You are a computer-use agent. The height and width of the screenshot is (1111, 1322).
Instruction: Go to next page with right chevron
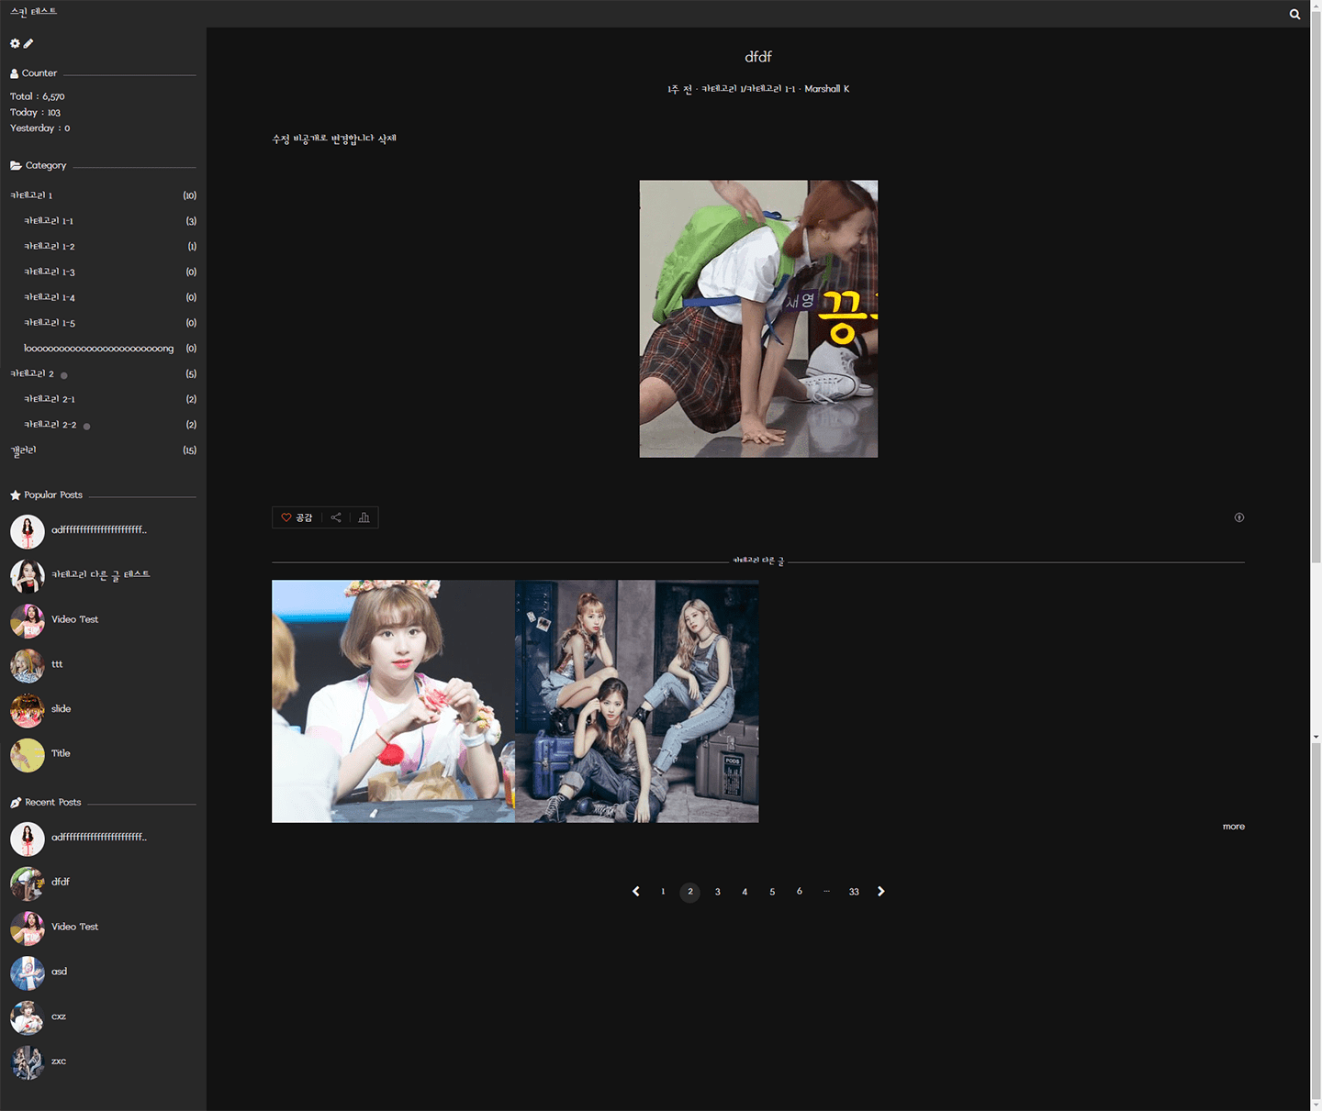881,892
